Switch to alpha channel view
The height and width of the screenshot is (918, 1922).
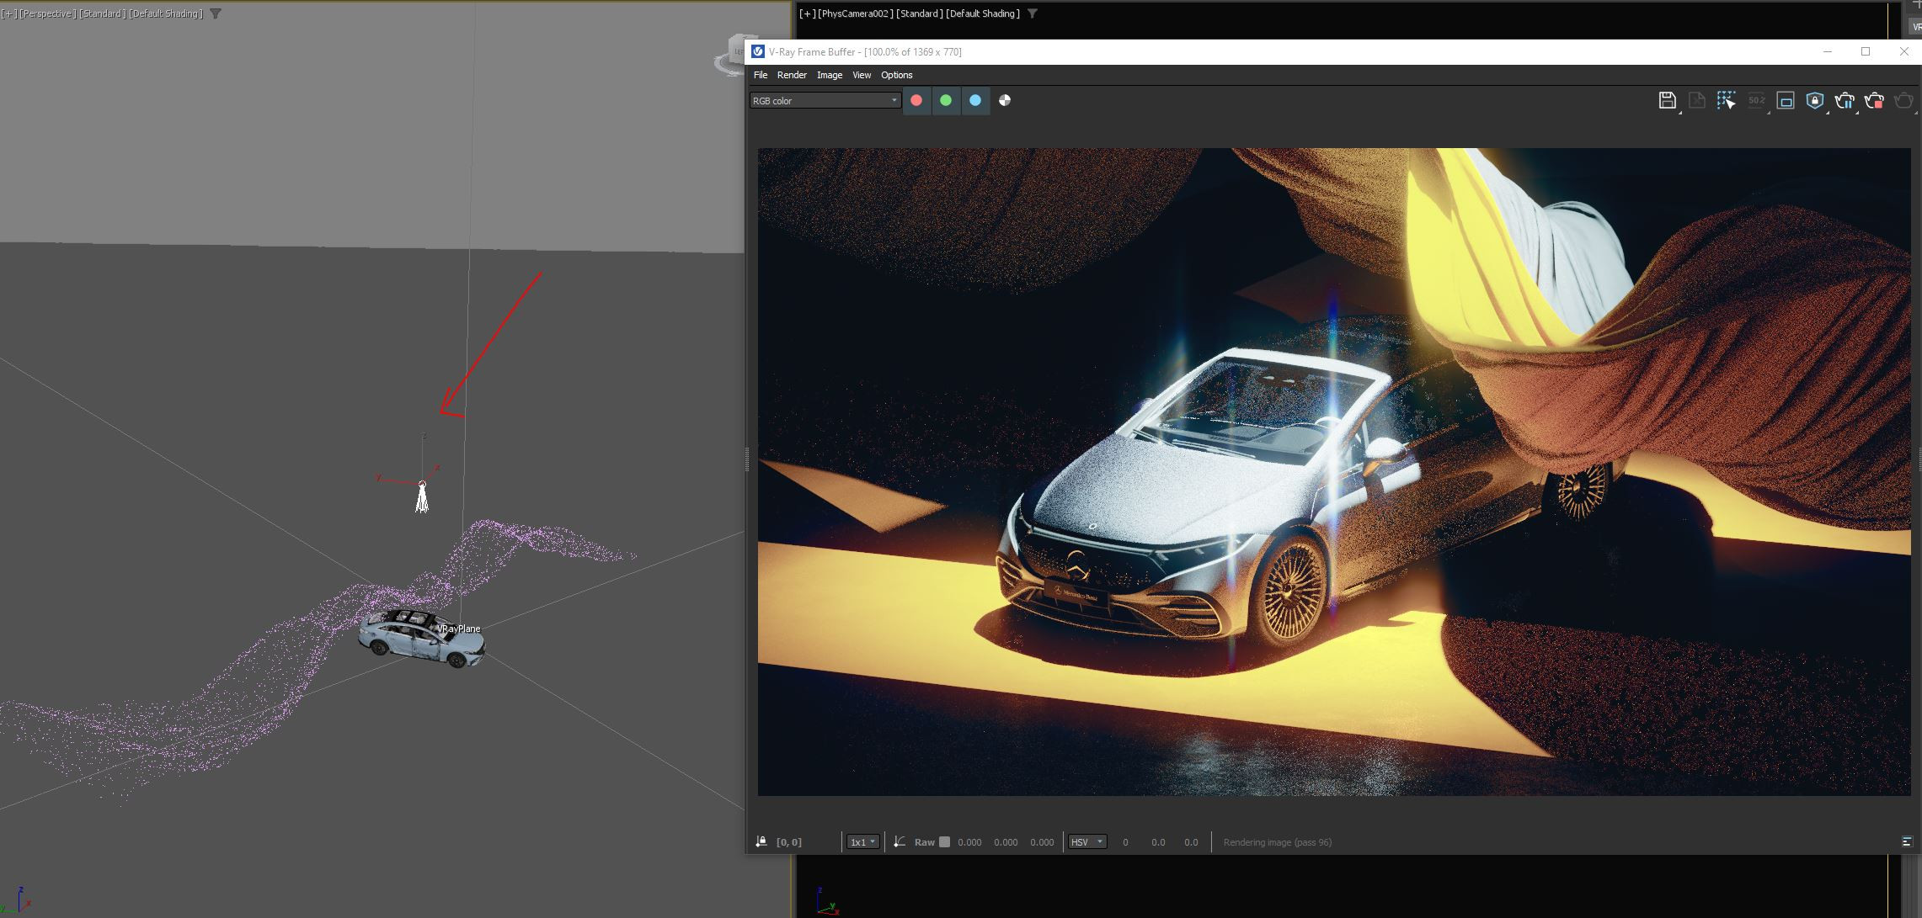1005,100
